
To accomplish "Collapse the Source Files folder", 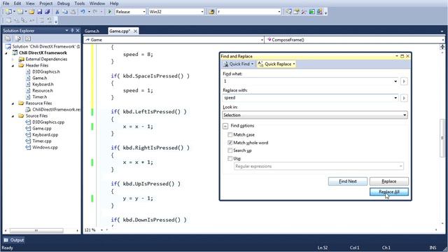I will tap(13, 116).
